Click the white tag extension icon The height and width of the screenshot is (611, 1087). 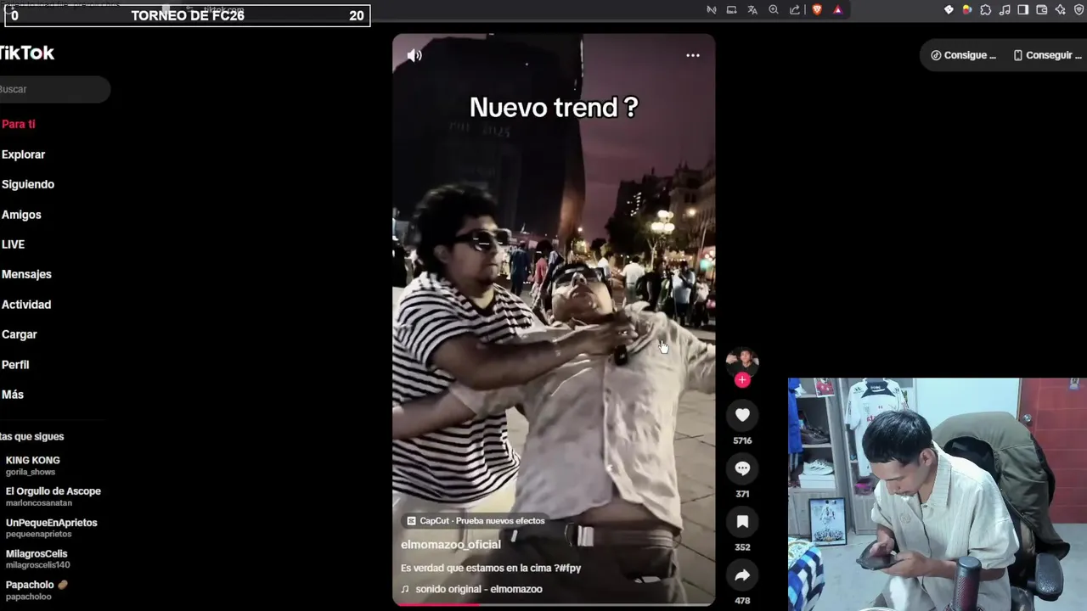coord(949,10)
